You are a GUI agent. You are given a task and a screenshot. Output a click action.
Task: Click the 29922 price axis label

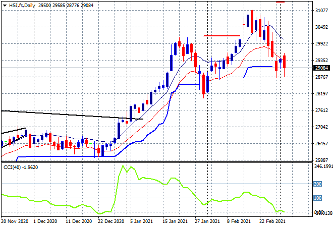point(321,44)
